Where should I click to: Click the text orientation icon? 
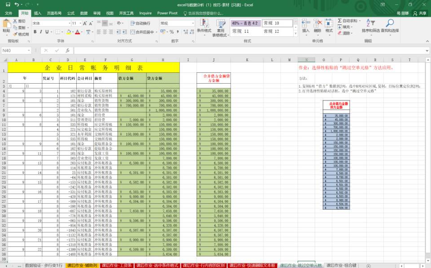(x=119, y=23)
